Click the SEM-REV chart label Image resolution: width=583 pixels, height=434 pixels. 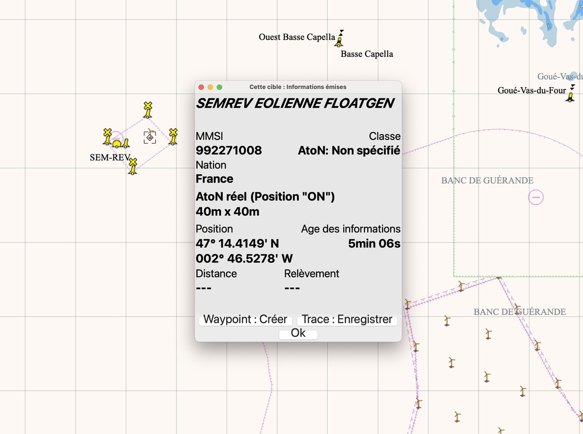110,158
